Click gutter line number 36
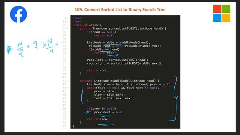 click(64, 60)
